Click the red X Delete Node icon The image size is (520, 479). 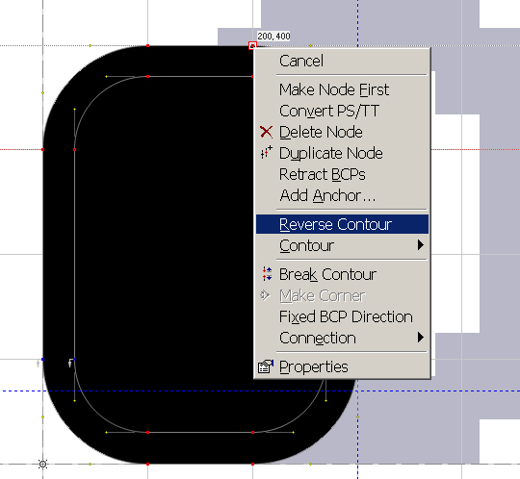coord(266,132)
